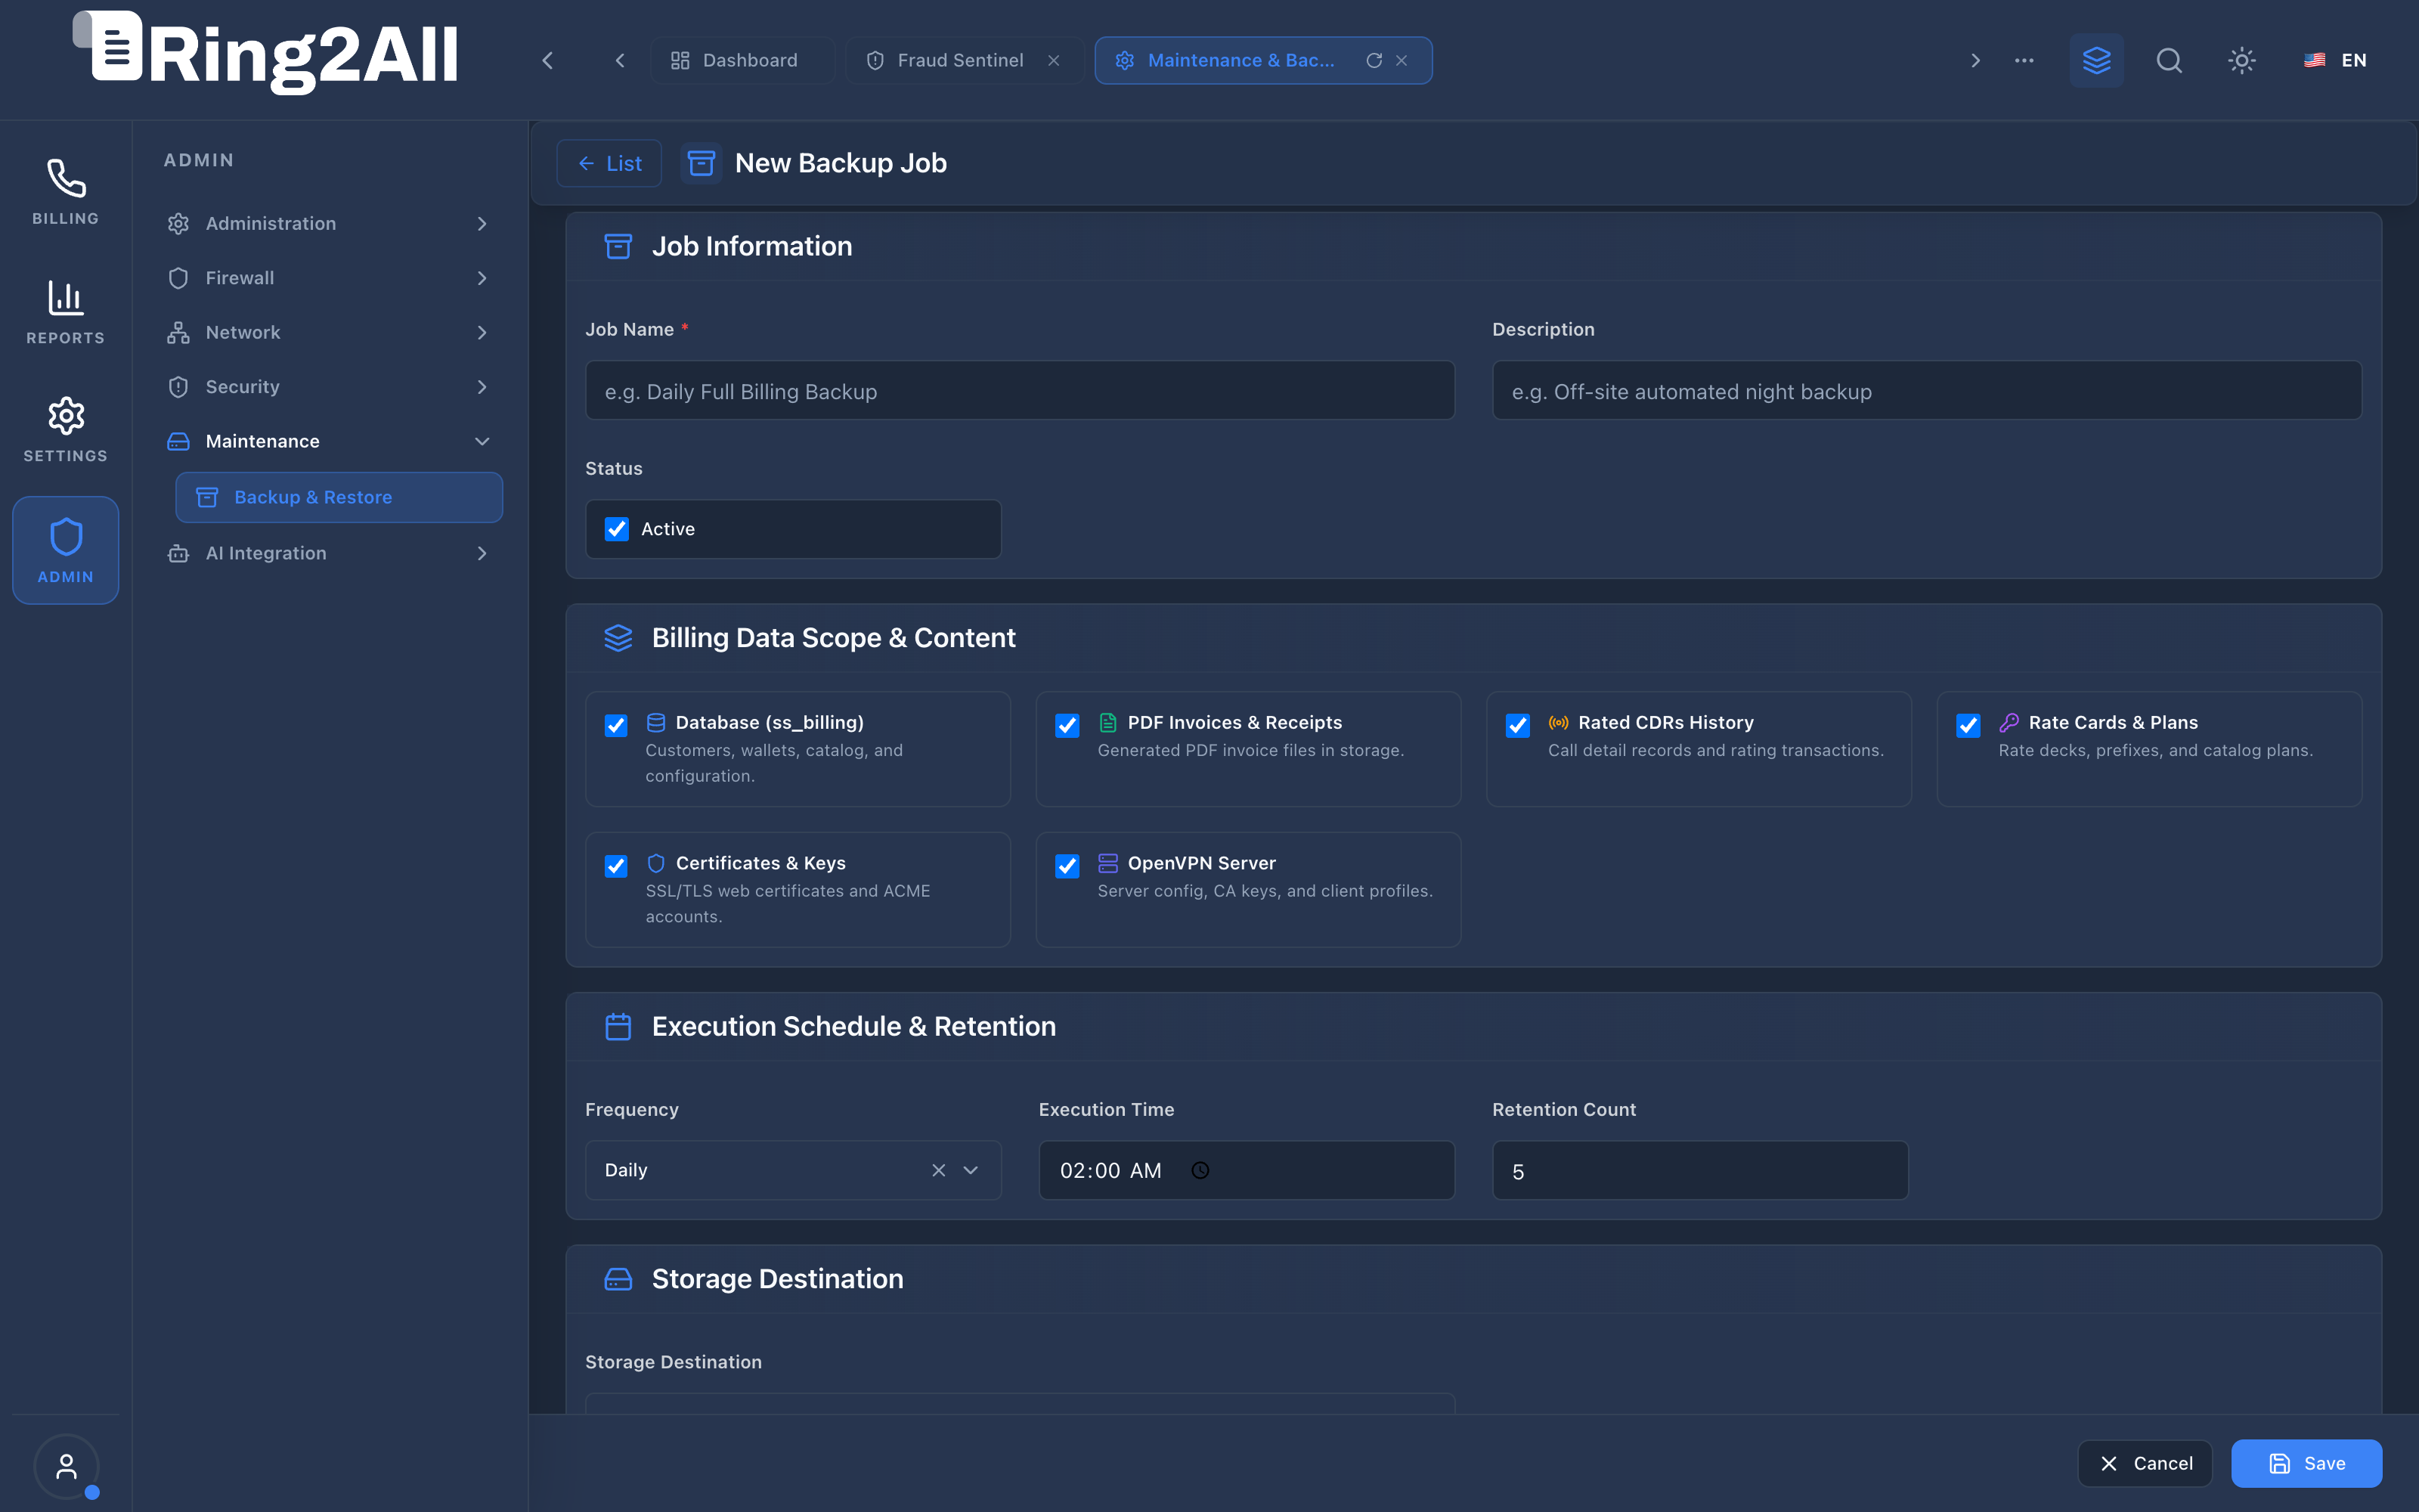Click the Job Information section icon
This screenshot has height=1512, width=2419.
tap(618, 246)
